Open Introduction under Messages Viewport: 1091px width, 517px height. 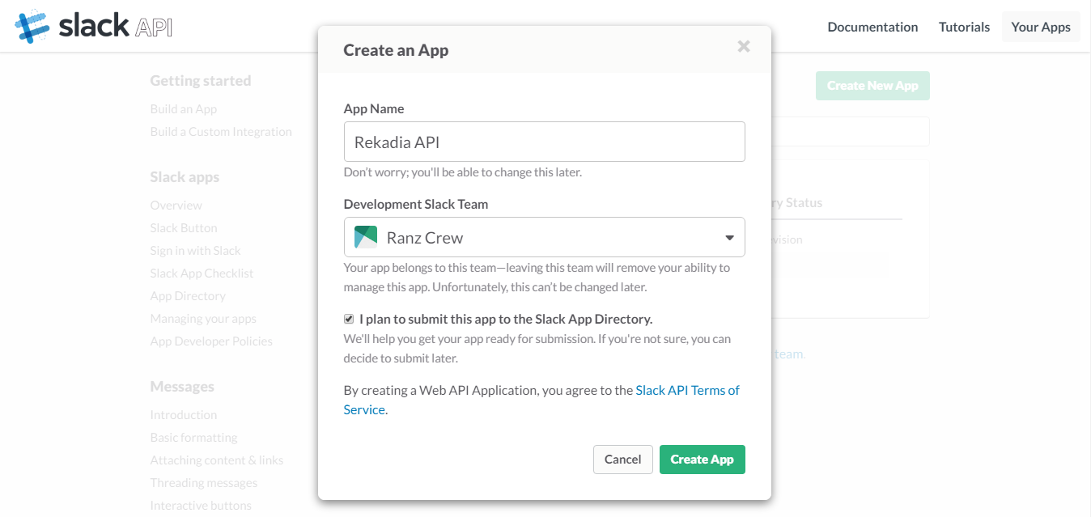[183, 414]
